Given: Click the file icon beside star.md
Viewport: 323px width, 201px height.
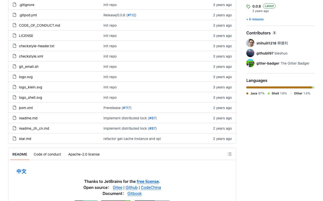Looking at the screenshot, I should 15,138.
